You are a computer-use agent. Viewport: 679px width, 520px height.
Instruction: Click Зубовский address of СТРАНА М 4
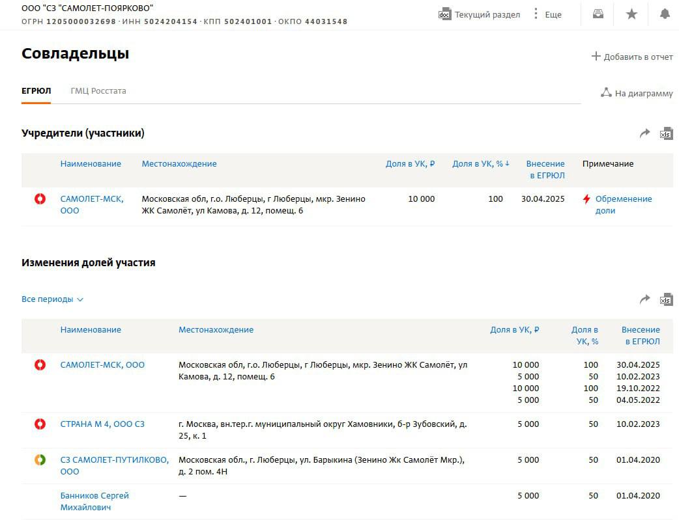323,430
